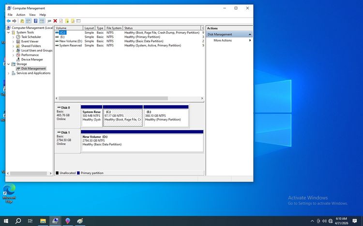Collapse the Disk Management actions header arrow

(250, 34)
